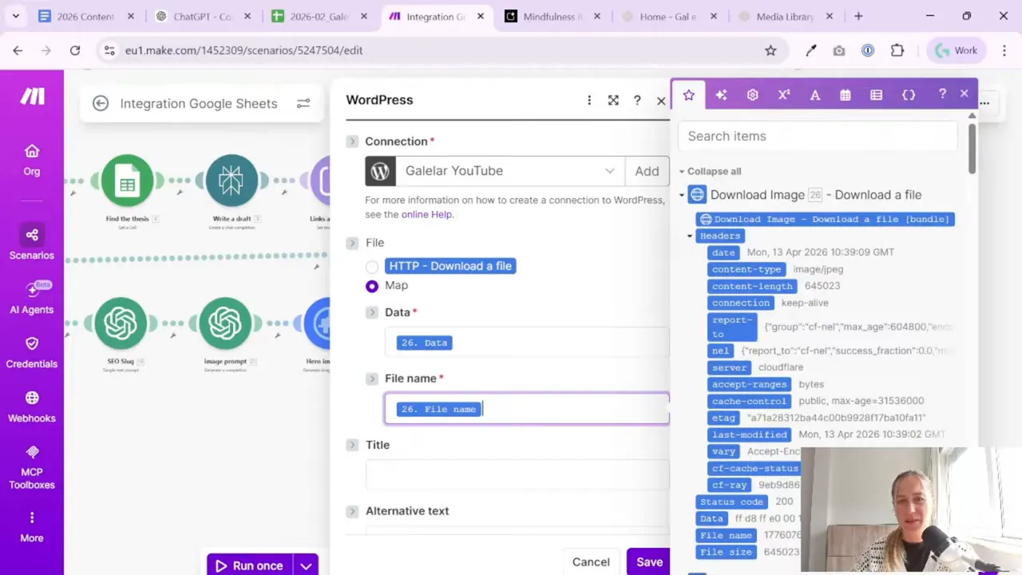The image size is (1022, 575).
Task: Open the online Help link
Action: 426,214
